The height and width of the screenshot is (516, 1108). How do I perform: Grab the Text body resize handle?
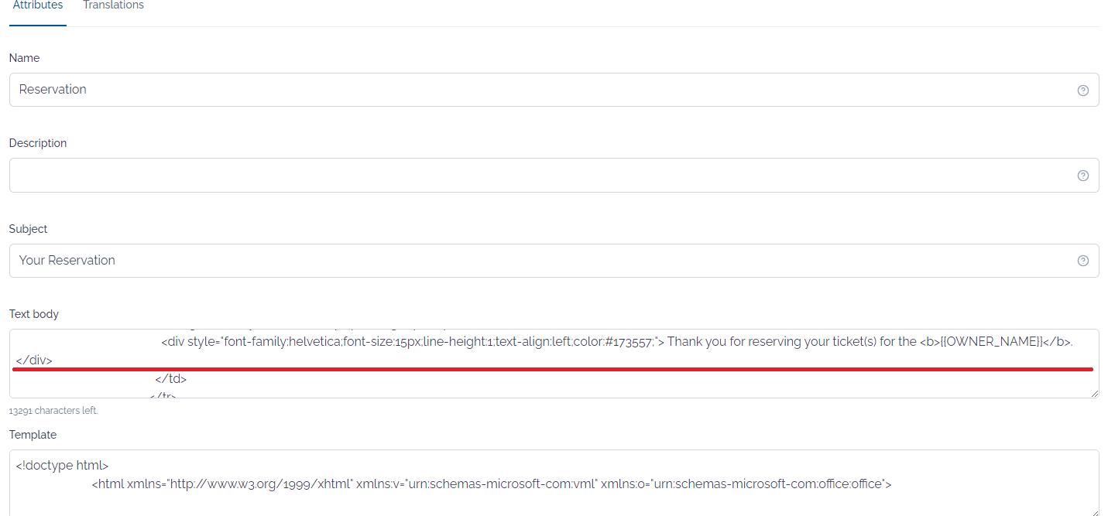1094,394
